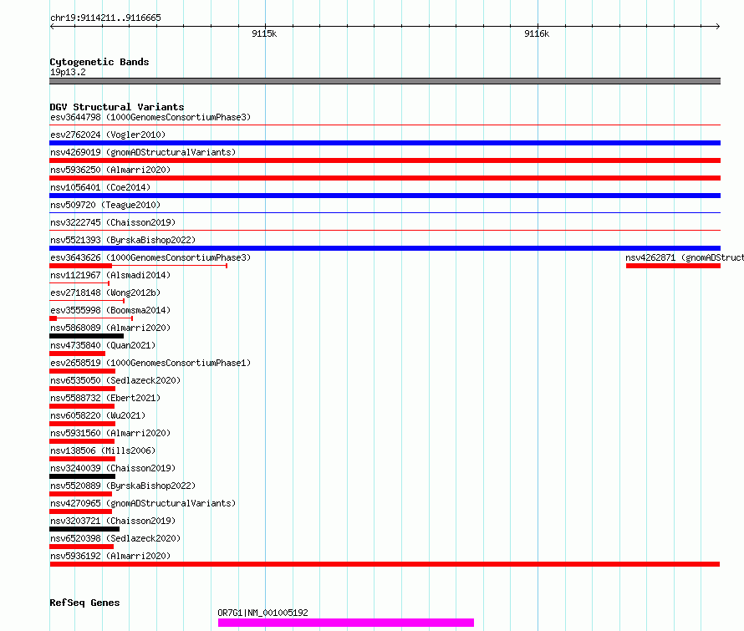Click nsv4262871 gnomAD variant label
744x631 pixels.
(x=684, y=257)
